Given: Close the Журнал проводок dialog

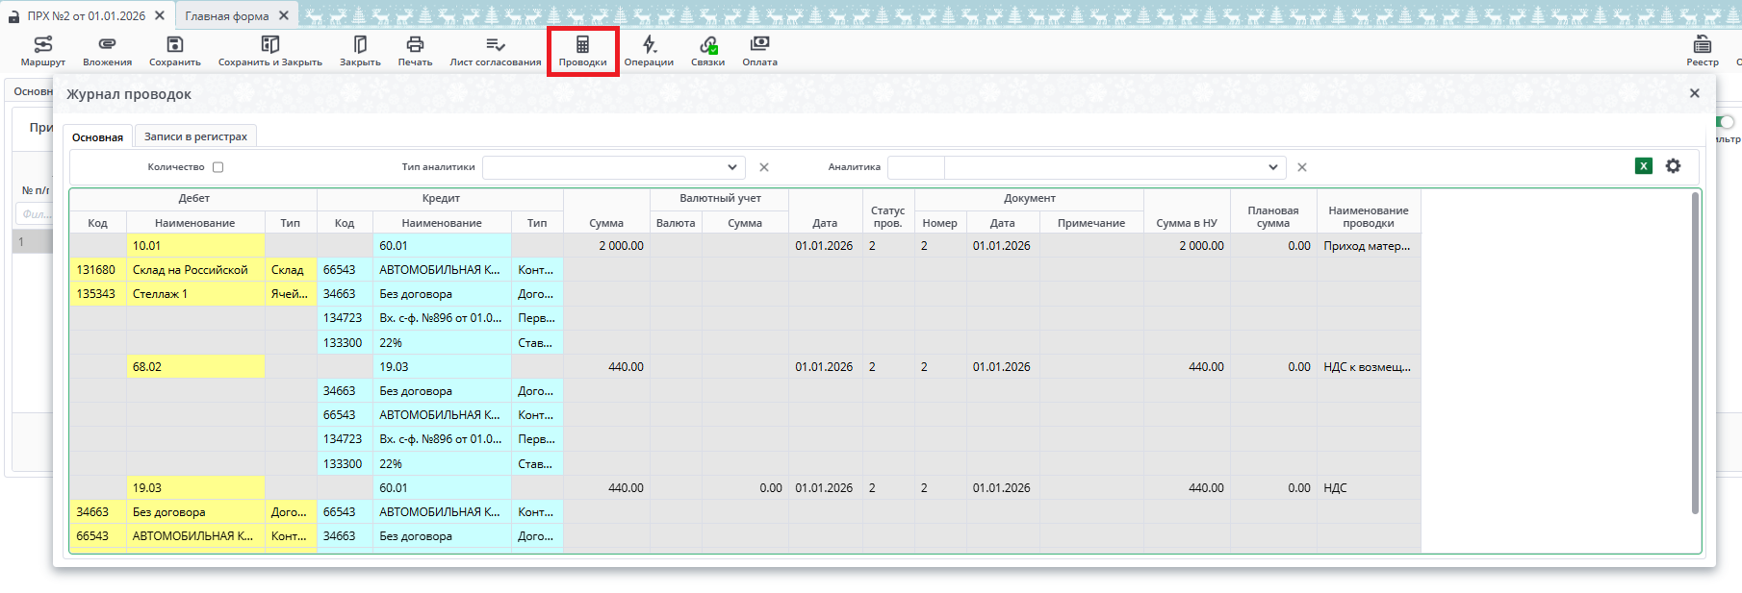Looking at the screenshot, I should pos(1695,93).
